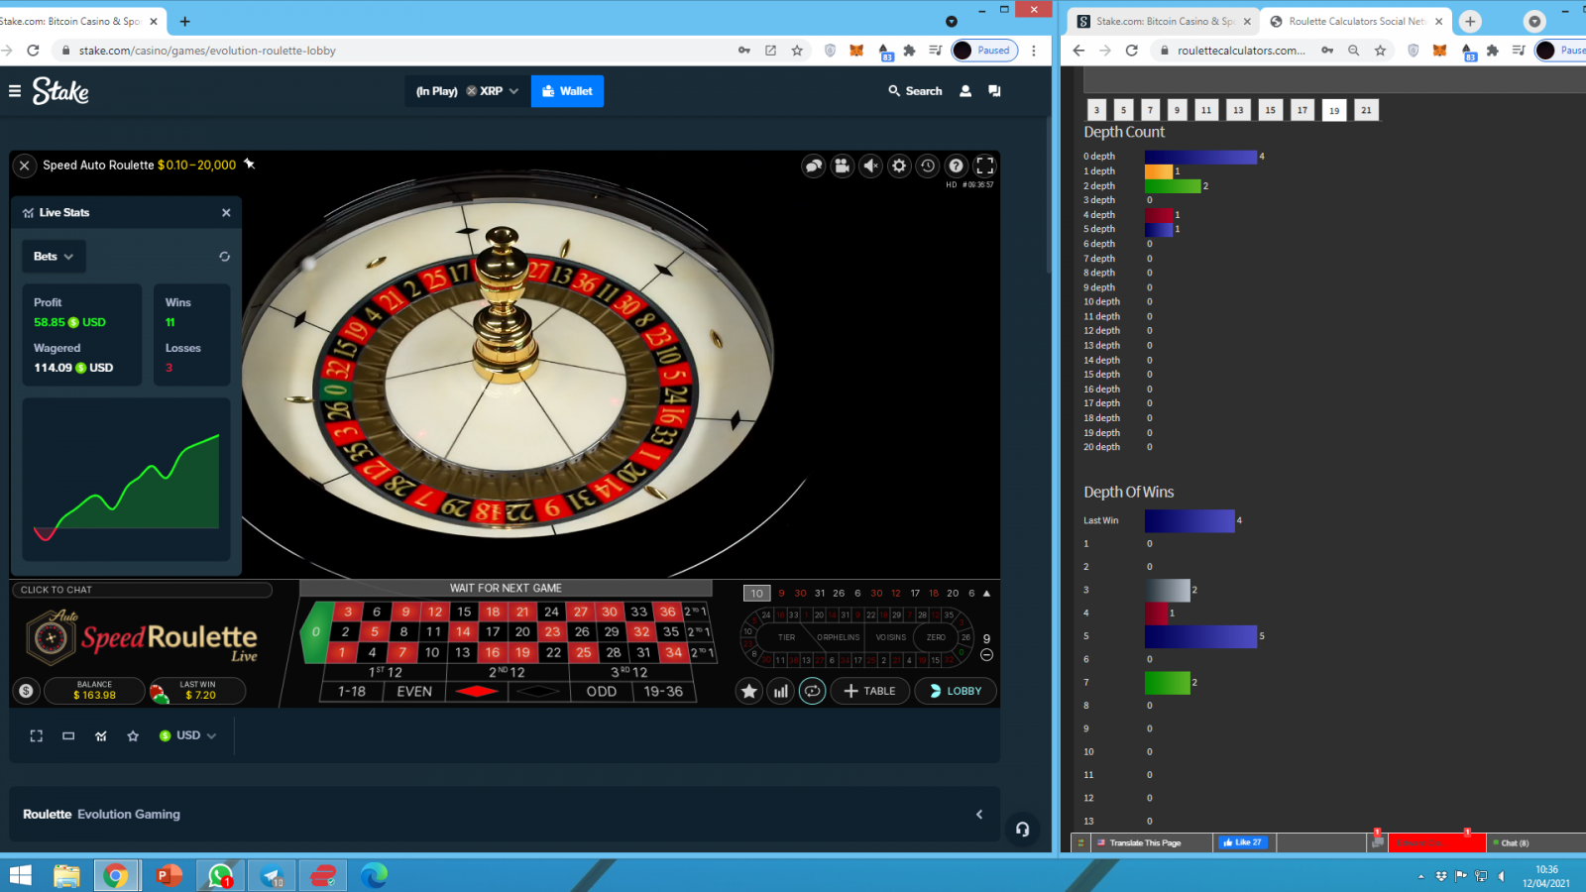1586x892 pixels.
Task: Bet on EVEN
Action: [x=414, y=691]
